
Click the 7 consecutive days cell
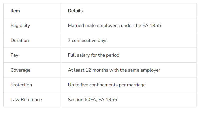coord(88,40)
